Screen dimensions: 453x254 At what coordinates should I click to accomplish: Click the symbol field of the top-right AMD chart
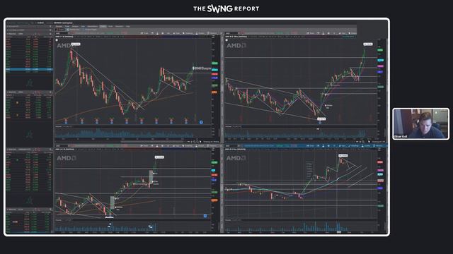point(231,33)
